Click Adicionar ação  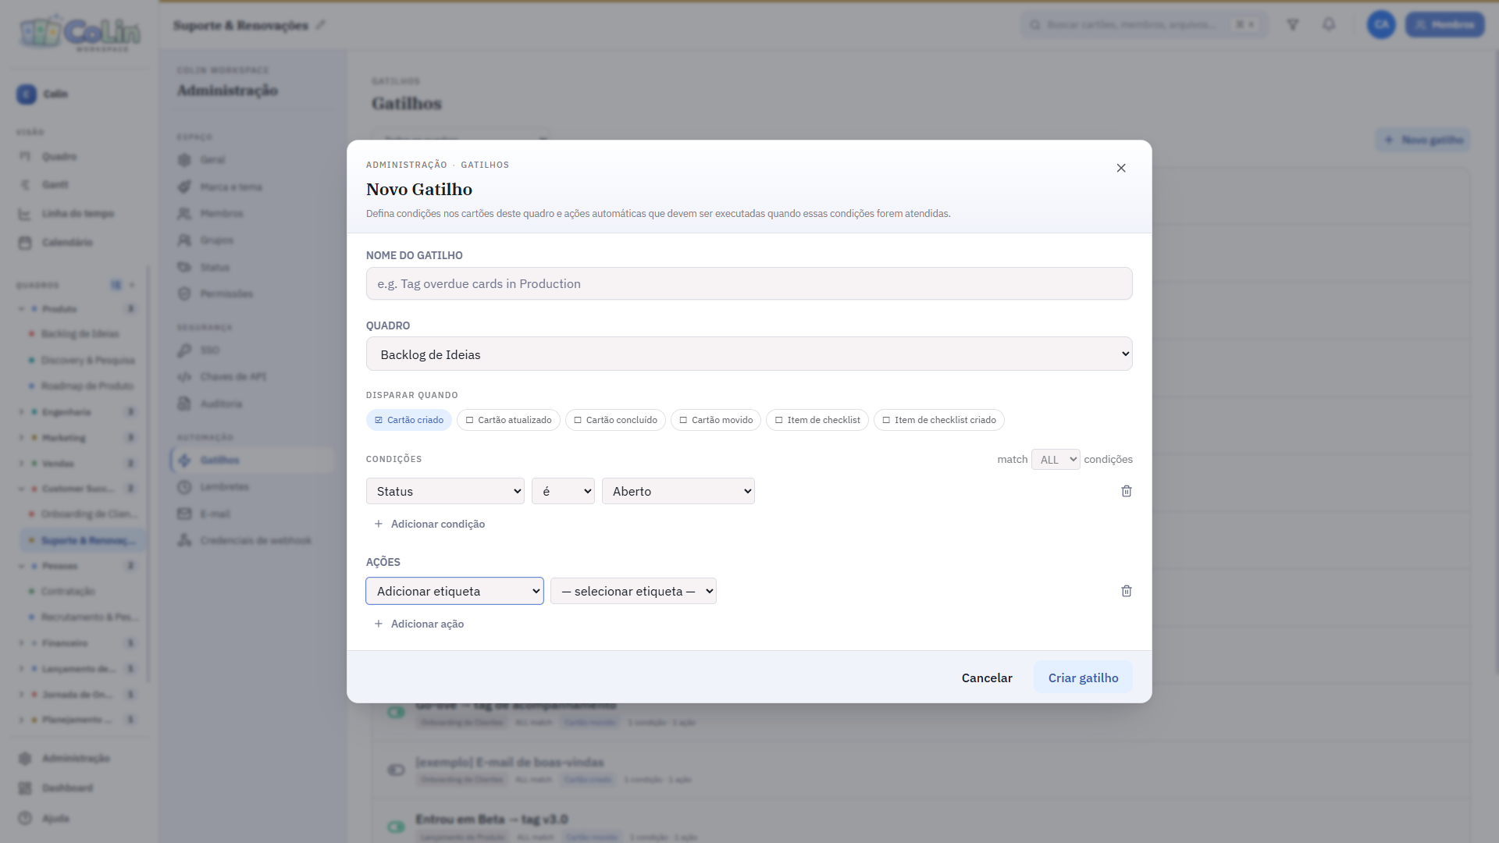coord(419,624)
